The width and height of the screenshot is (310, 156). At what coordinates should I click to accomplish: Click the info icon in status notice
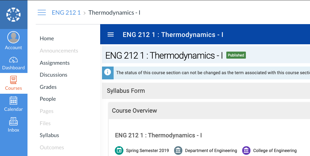(108, 72)
